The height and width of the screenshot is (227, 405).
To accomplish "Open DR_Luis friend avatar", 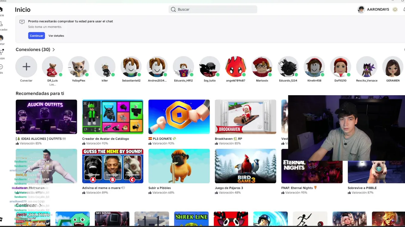I will [53, 67].
